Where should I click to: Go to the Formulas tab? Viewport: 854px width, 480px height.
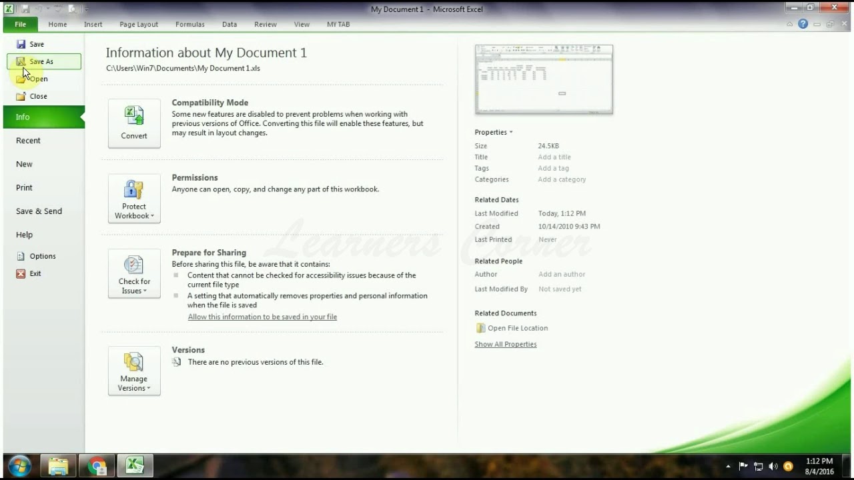click(x=190, y=24)
